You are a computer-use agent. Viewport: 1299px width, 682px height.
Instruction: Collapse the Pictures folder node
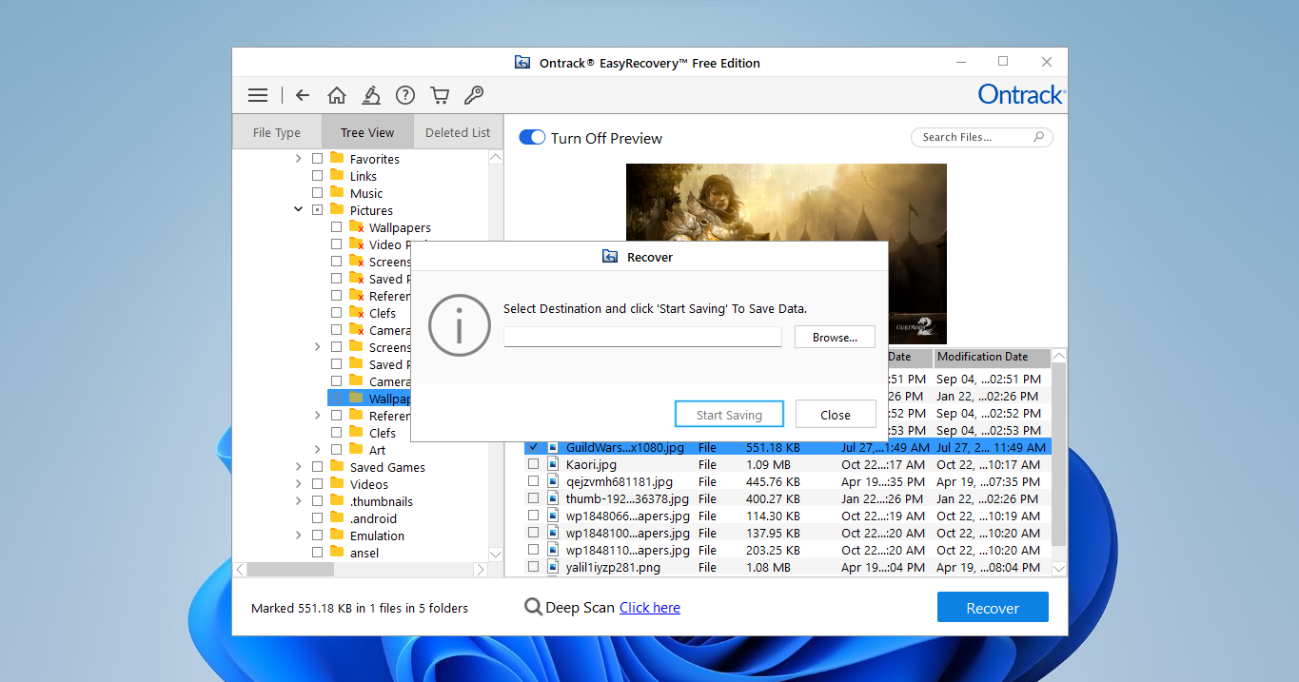coord(298,210)
